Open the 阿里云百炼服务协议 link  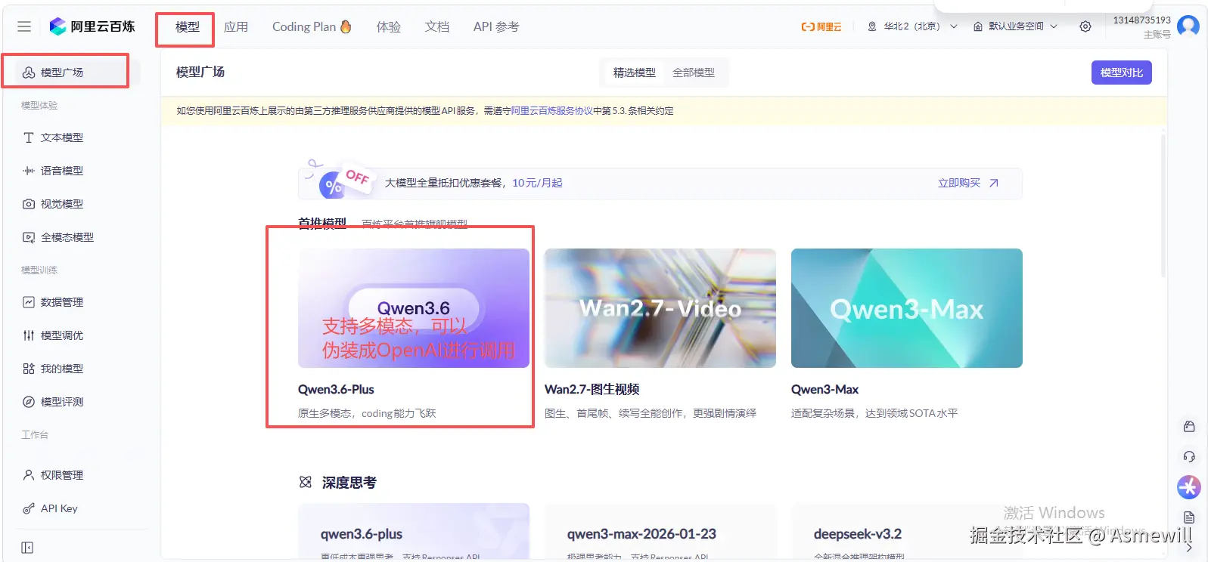tap(552, 111)
